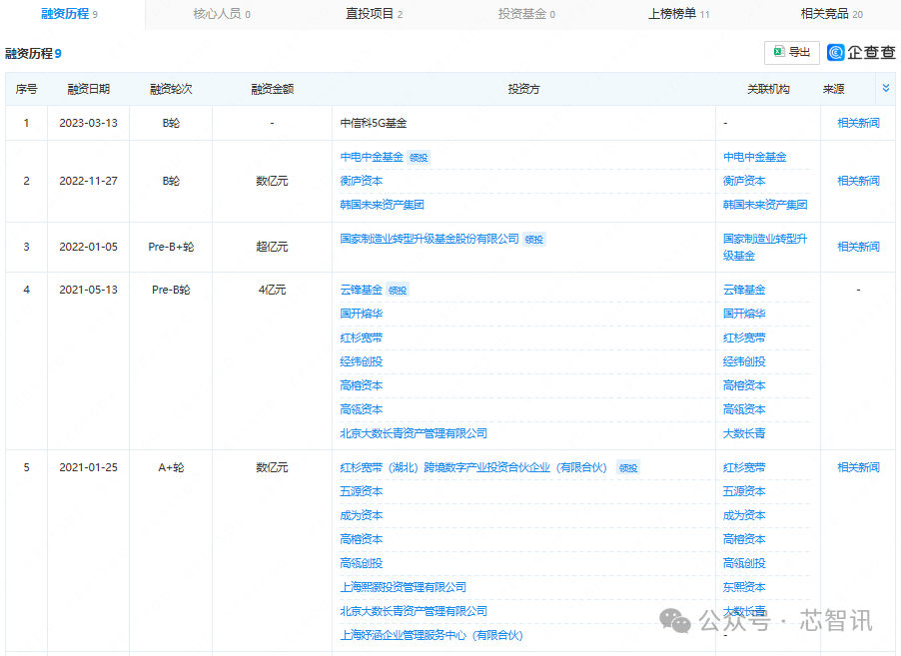Open investor 经纬创投 in 投资方 column
The width and height of the screenshot is (901, 656).
361,361
